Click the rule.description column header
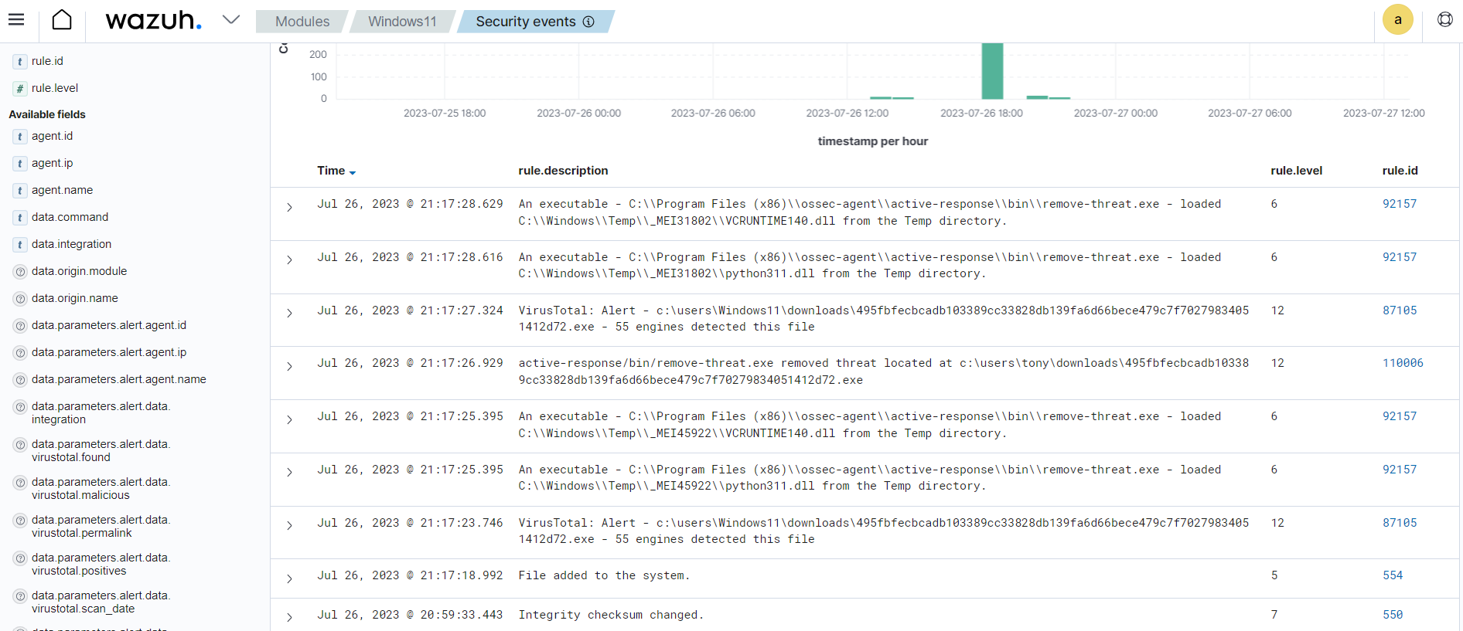This screenshot has height=631, width=1463. (563, 171)
